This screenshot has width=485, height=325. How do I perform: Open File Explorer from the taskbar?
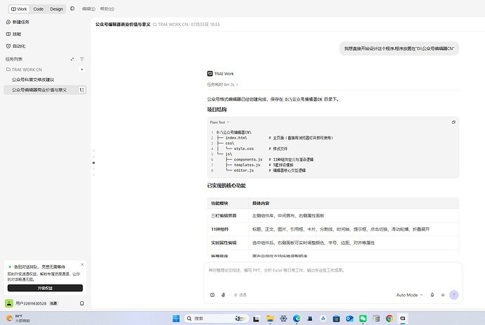point(270,319)
